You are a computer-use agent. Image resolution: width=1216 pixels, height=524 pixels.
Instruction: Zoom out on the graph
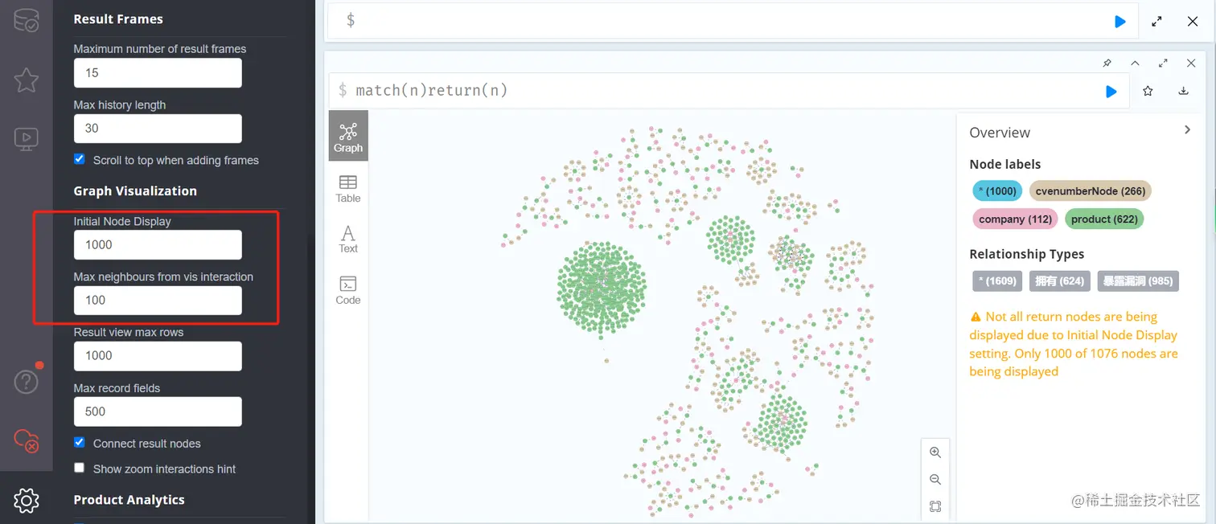click(935, 480)
